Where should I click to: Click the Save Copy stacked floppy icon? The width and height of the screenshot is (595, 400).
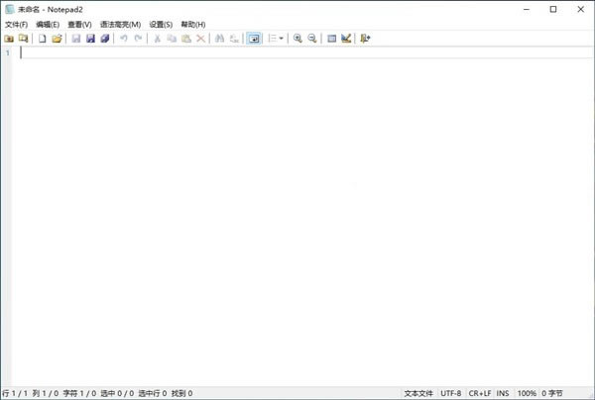click(x=105, y=39)
